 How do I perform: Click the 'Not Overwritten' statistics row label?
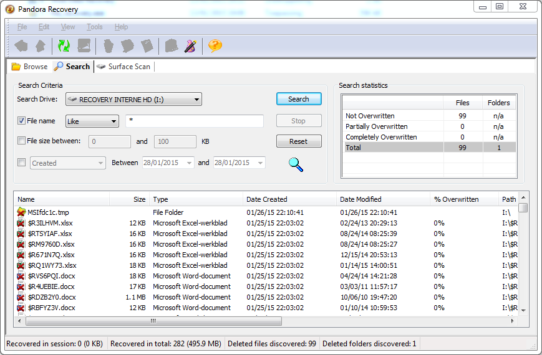click(370, 116)
